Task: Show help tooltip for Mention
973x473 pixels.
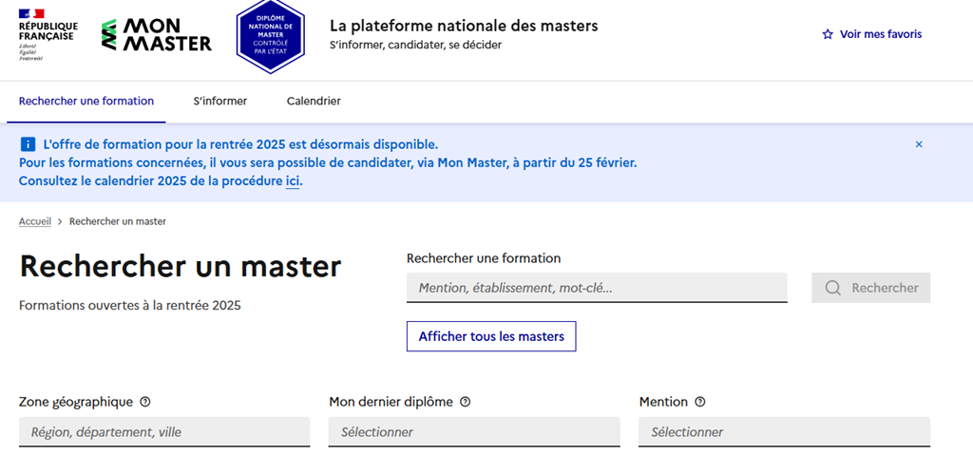Action: 700,402
